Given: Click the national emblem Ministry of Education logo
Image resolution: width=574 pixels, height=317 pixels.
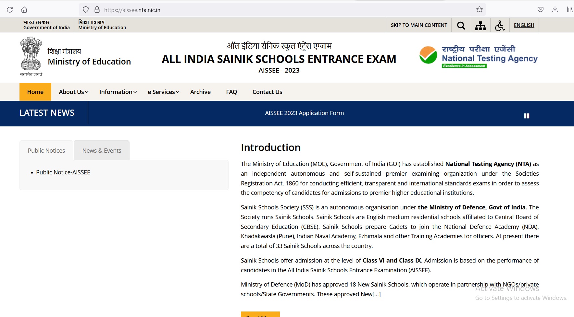Looking at the screenshot, I should tap(75, 57).
